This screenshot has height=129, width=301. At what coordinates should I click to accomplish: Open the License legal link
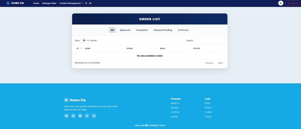coord(208,117)
